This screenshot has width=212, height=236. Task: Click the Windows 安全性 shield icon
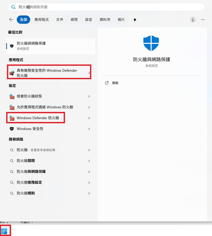point(12,129)
